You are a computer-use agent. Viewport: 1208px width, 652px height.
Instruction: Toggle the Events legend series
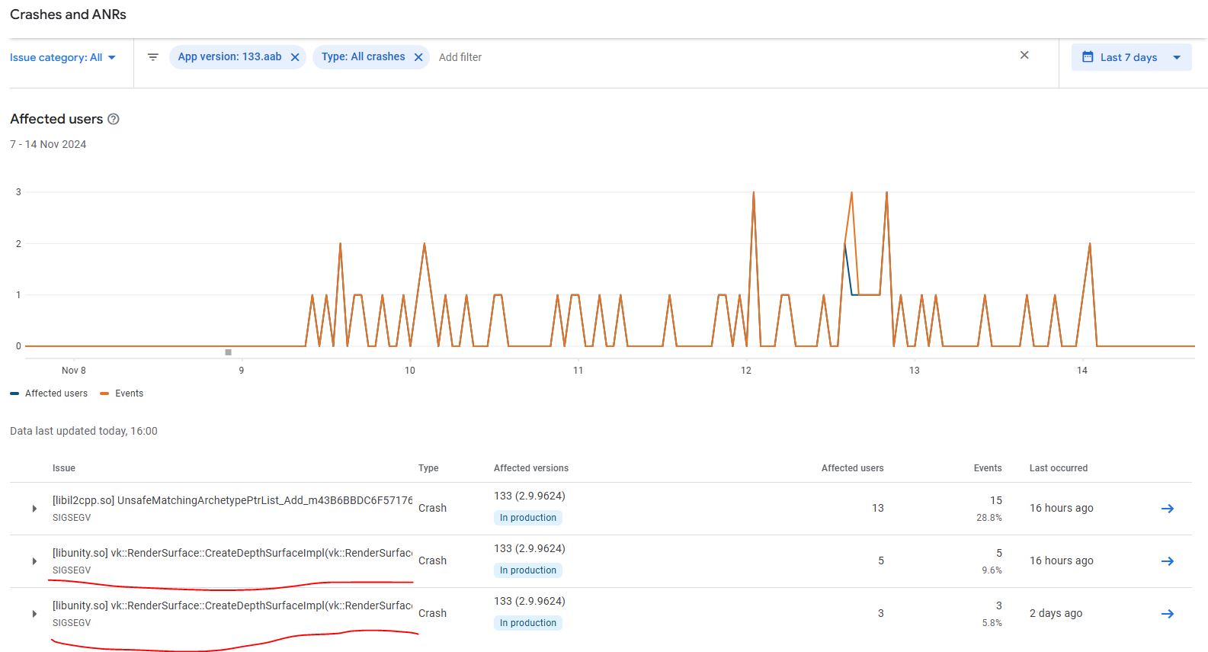(x=122, y=393)
